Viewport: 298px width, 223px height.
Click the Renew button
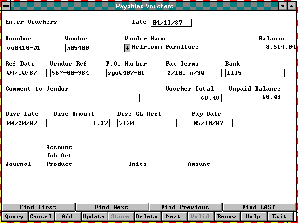pyautogui.click(x=227, y=216)
